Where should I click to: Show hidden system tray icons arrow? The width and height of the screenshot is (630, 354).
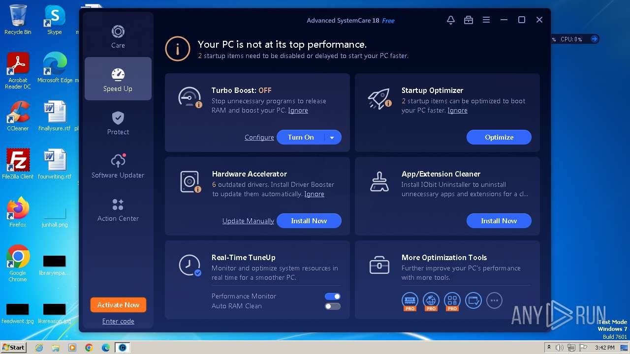tap(549, 348)
